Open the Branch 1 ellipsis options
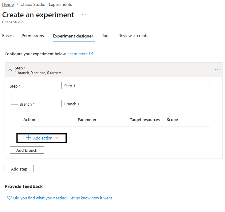Image resolution: width=225 pixels, height=212 pixels. pos(210,95)
